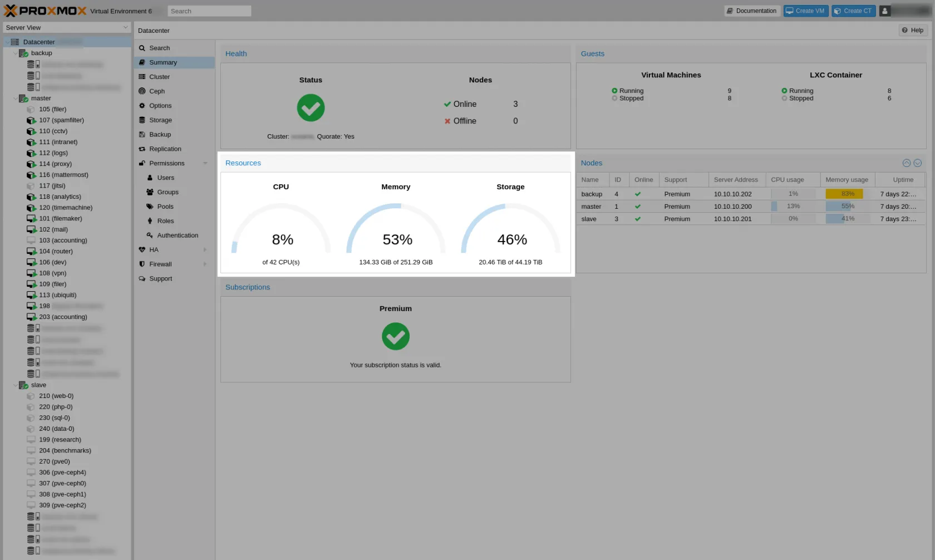Click the backup node memory usage bar

847,194
